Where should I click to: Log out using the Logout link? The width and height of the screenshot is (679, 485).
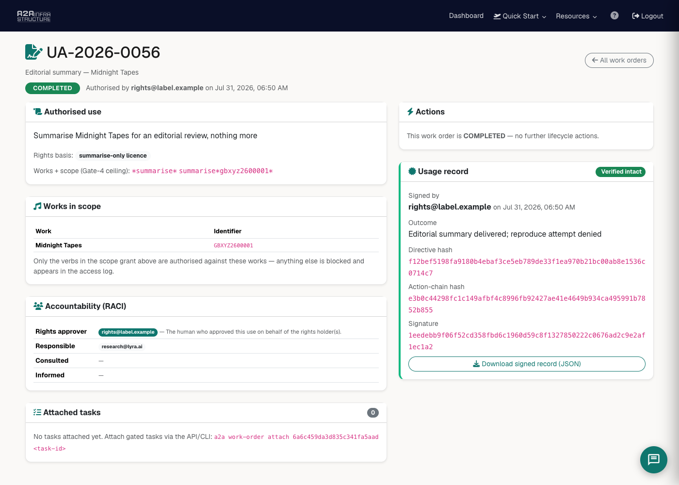coord(647,16)
